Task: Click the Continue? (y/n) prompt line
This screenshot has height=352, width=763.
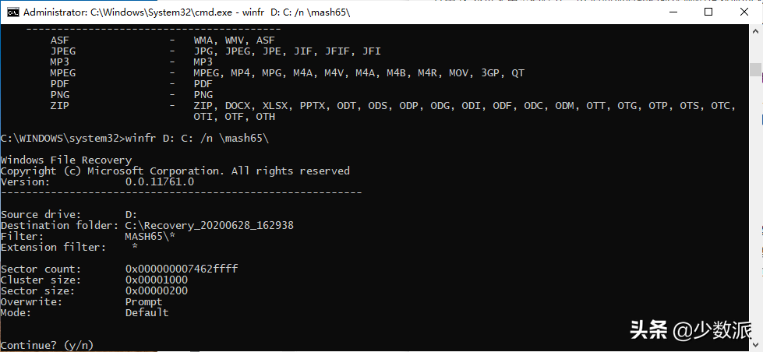Action: coord(48,345)
